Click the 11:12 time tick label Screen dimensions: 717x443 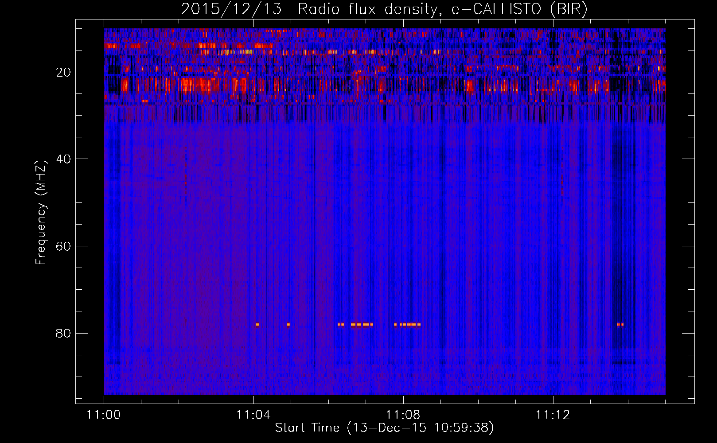tap(553, 415)
